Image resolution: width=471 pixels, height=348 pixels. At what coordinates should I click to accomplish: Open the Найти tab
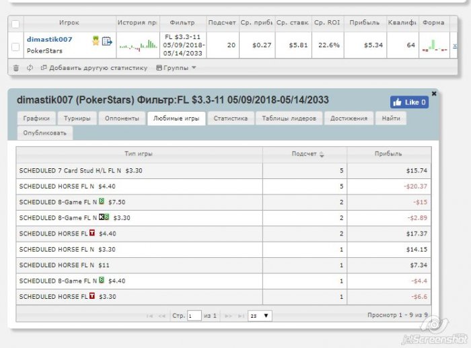[391, 118]
